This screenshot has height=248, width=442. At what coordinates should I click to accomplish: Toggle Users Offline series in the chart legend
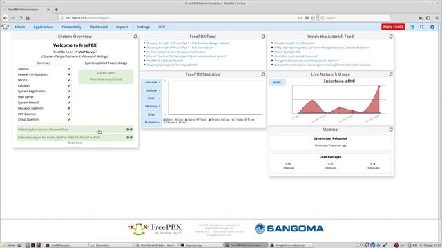(195, 119)
